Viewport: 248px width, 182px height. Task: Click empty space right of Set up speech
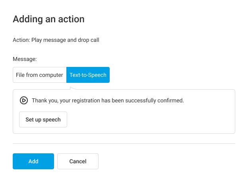tap(151, 119)
